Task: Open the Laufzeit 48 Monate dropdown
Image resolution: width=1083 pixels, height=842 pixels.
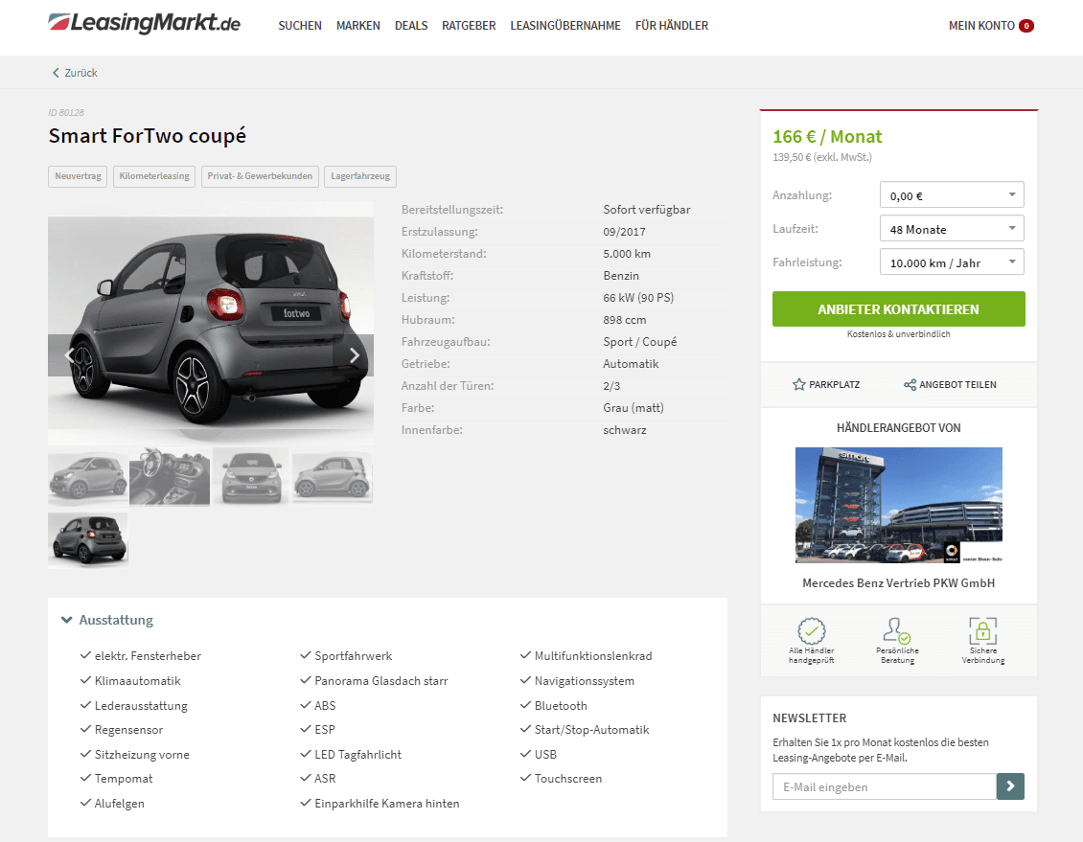Action: coord(951,228)
